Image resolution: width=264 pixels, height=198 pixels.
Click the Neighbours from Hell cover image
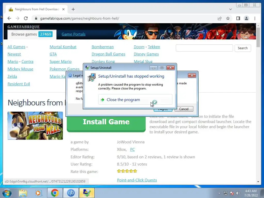pyautogui.click(x=35, y=126)
